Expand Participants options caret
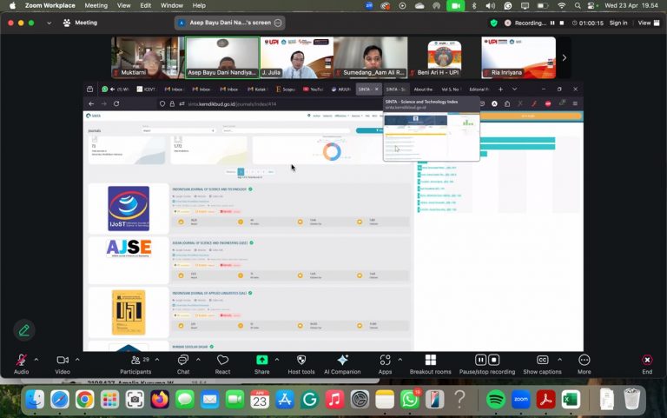The image size is (667, 418). pyautogui.click(x=157, y=360)
